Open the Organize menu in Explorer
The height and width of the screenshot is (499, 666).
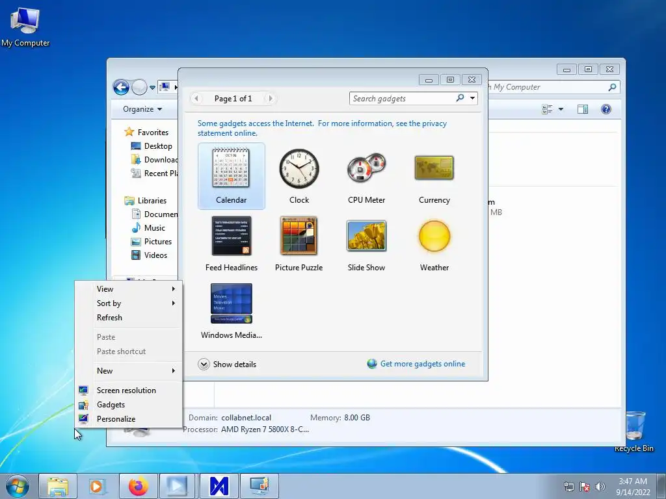tap(142, 109)
